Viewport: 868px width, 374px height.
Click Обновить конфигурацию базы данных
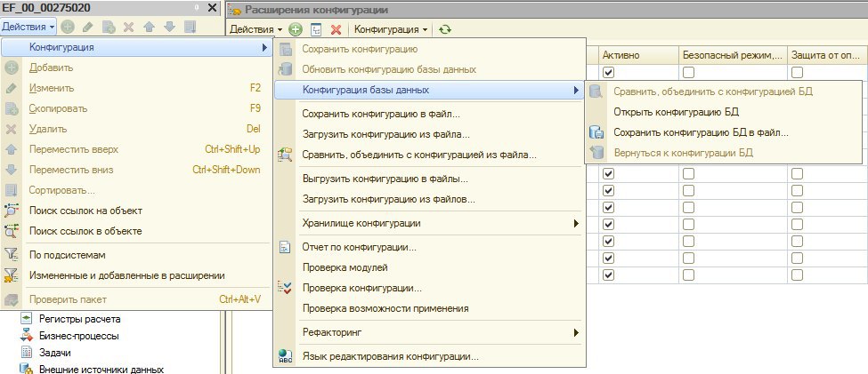429,69
